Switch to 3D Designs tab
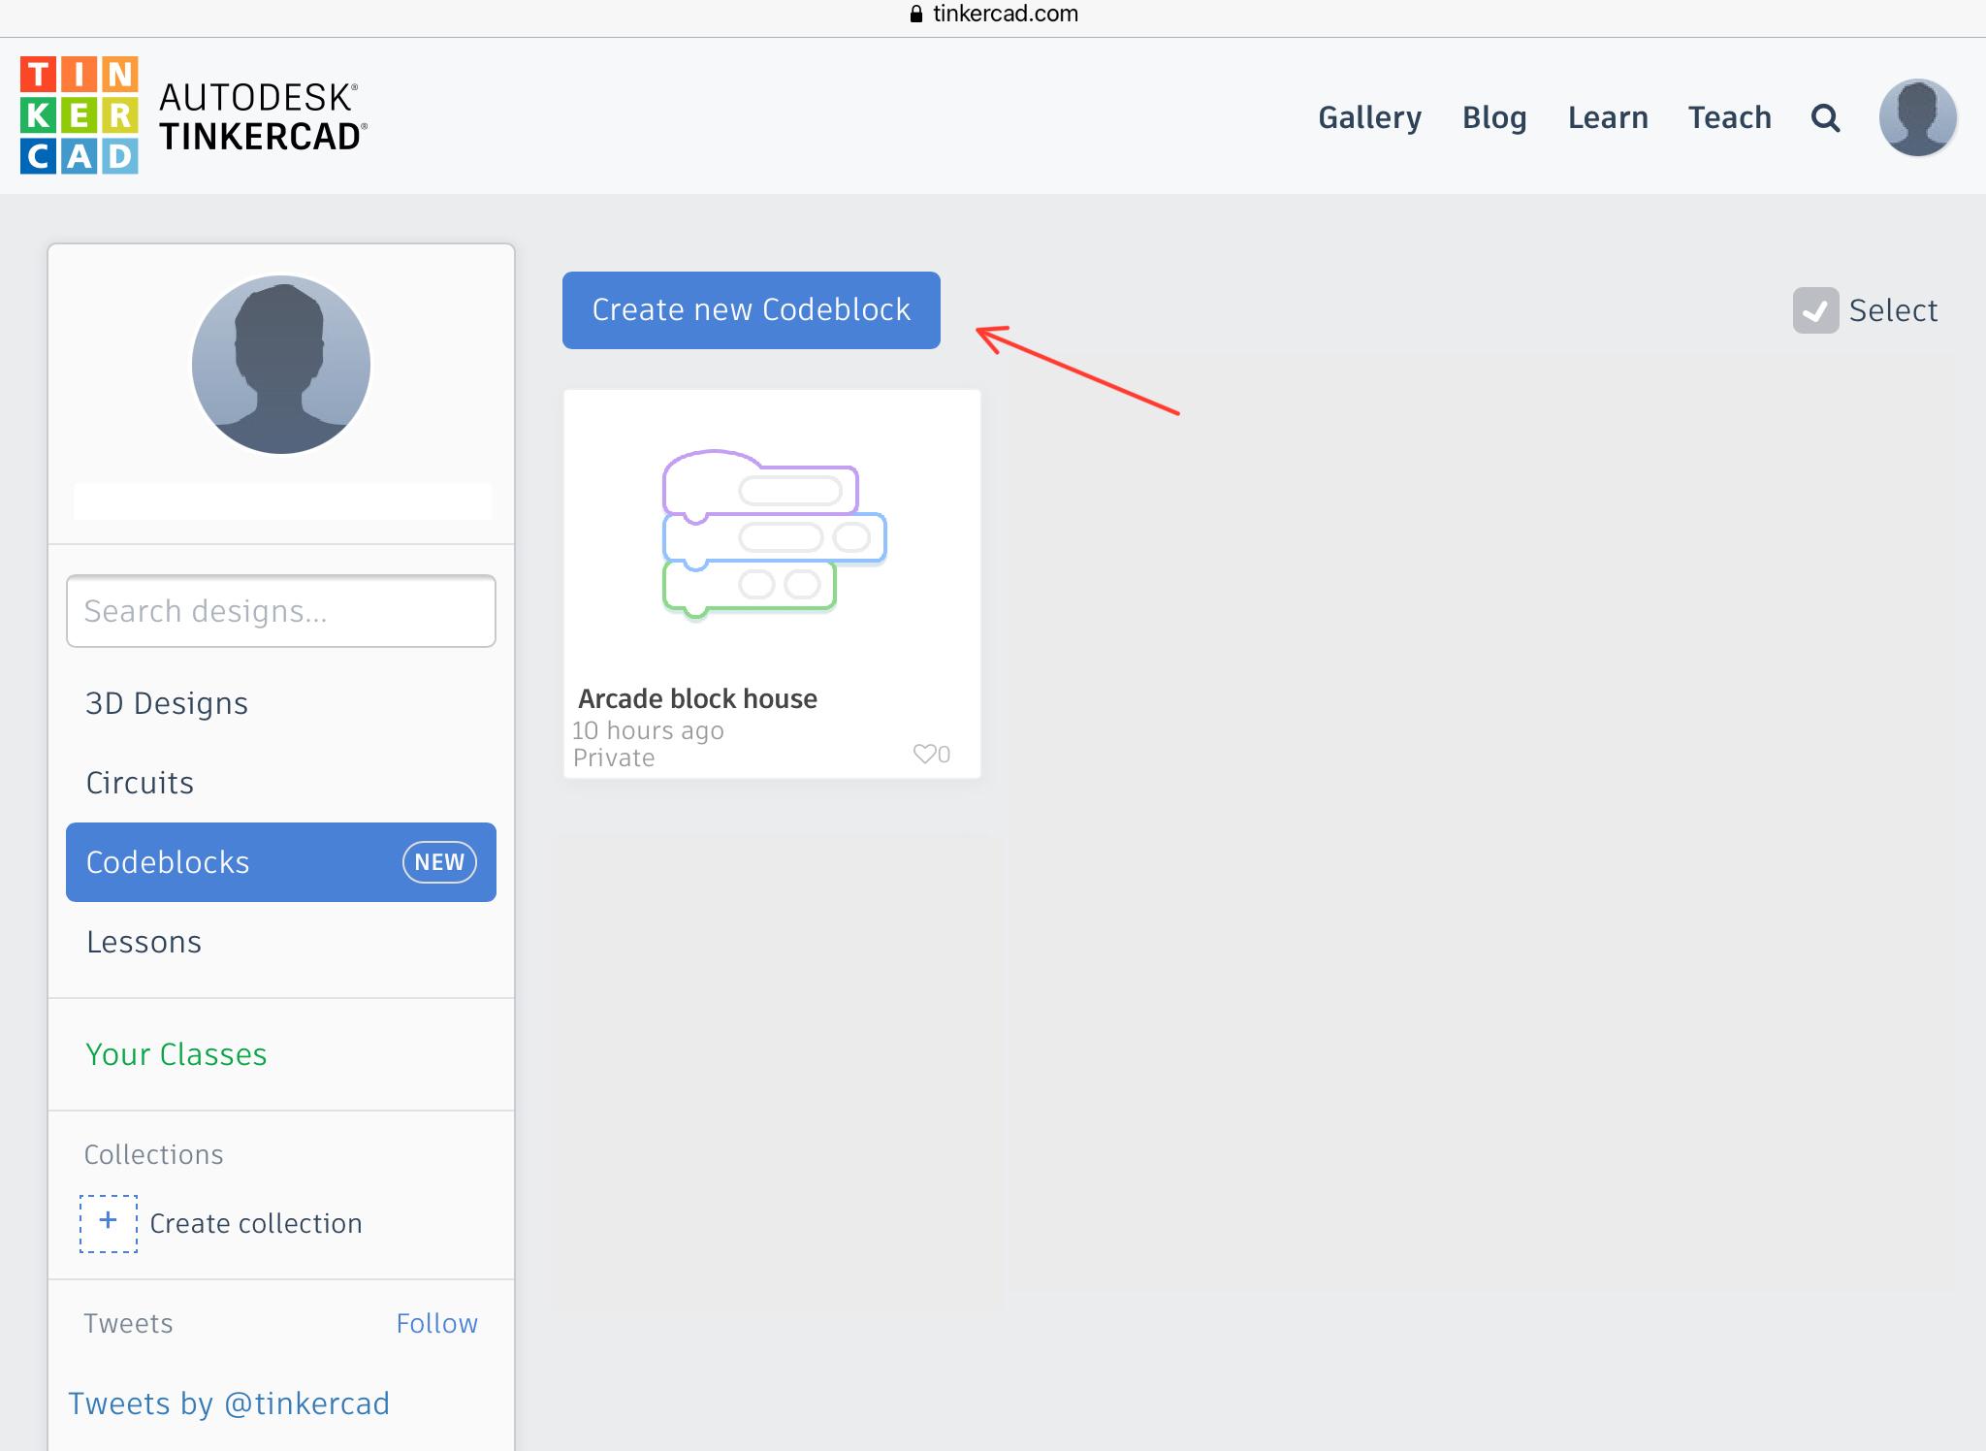 click(167, 703)
